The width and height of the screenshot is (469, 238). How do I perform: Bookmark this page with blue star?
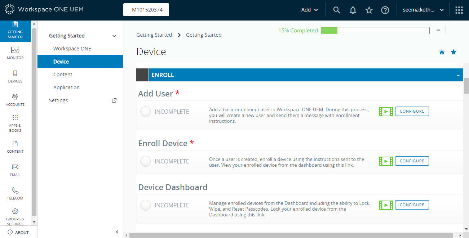(453, 52)
